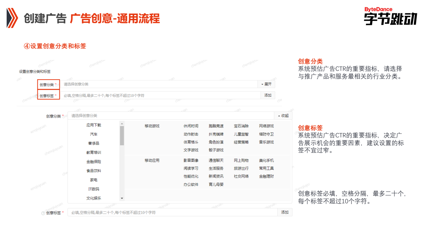
Task: Select 奢侈品 in the category list
Action: [94, 143]
